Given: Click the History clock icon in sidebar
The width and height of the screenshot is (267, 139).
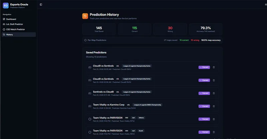Looking at the screenshot, I should (4, 35).
